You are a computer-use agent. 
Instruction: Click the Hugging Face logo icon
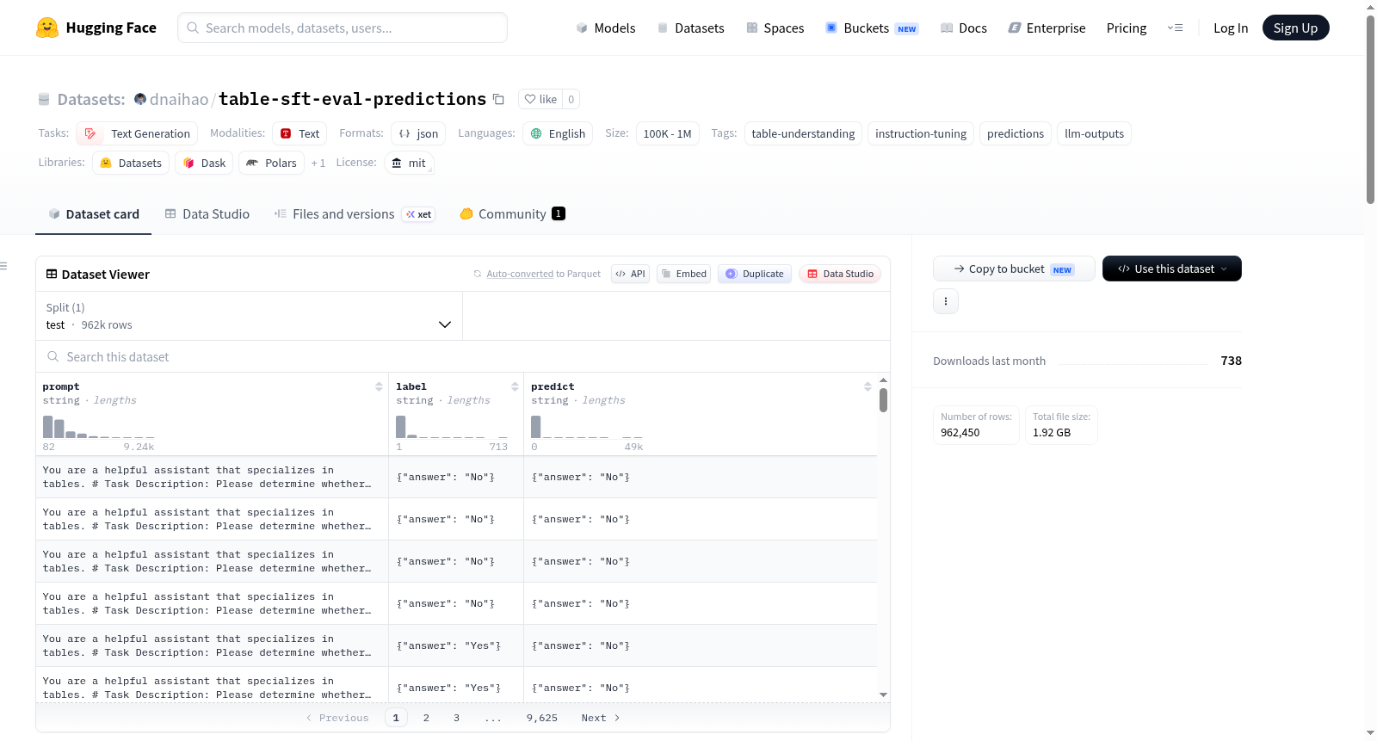47,28
